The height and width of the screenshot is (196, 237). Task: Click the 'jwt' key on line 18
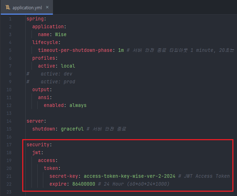[x=37, y=152]
